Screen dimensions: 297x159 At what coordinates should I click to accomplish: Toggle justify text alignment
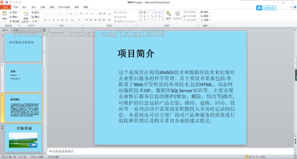(x=100, y=20)
